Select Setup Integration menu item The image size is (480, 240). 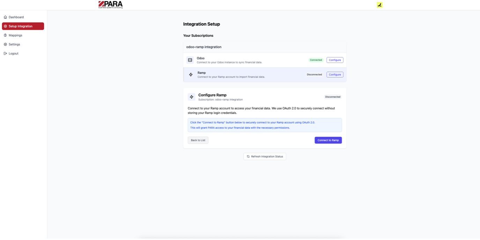click(x=23, y=26)
